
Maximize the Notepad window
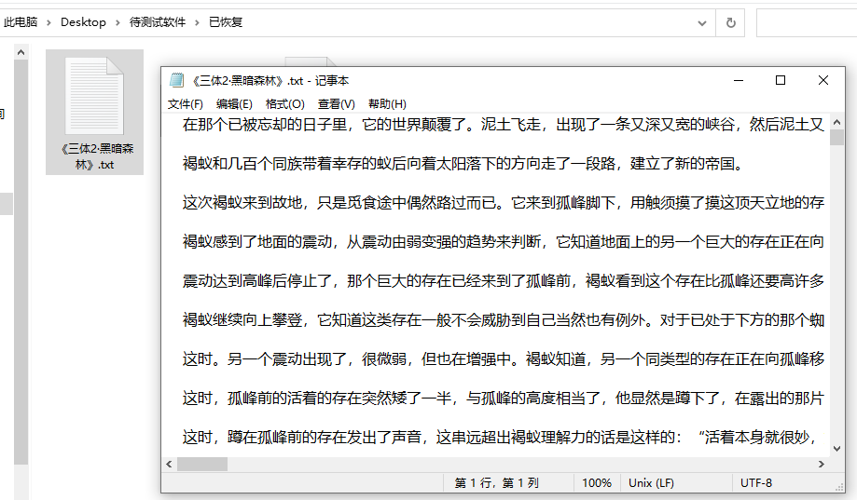click(781, 80)
